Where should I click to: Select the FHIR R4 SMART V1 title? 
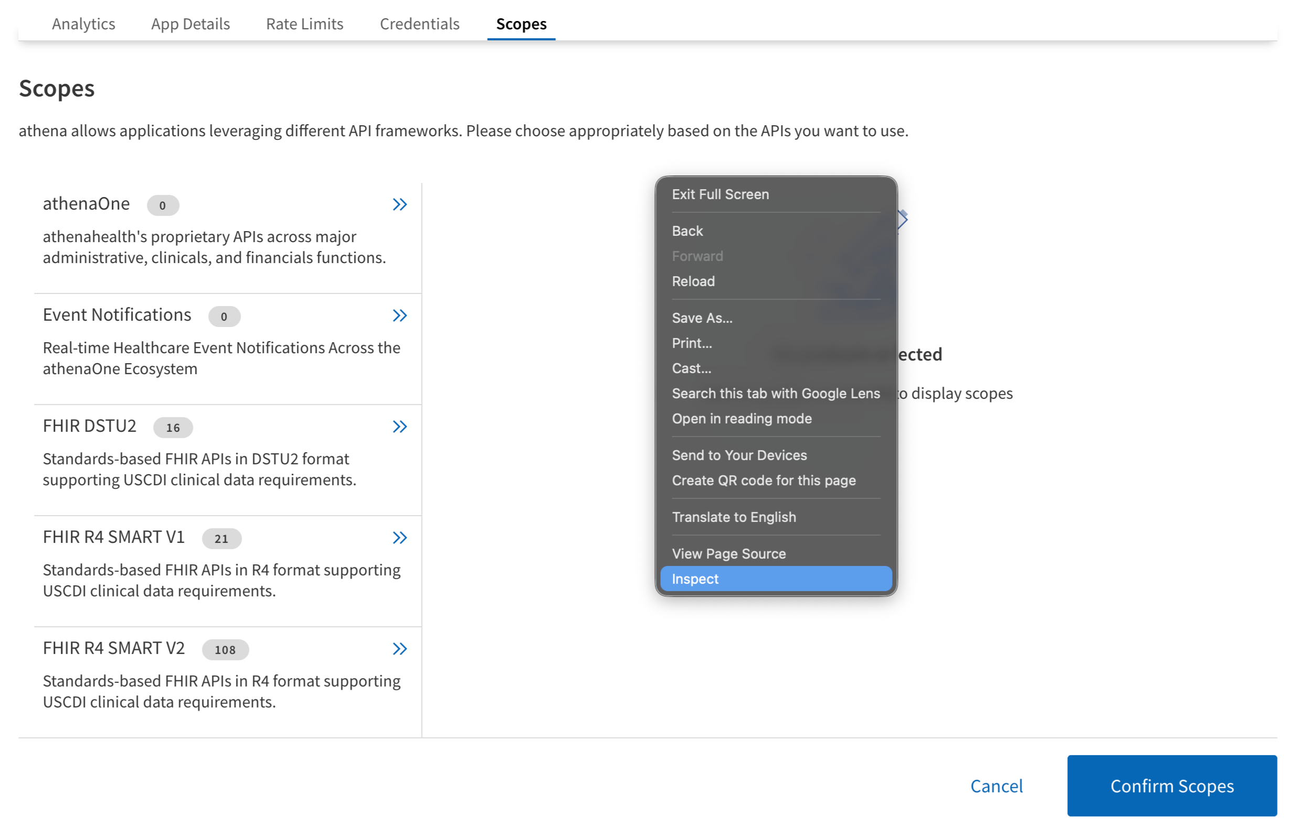(113, 537)
